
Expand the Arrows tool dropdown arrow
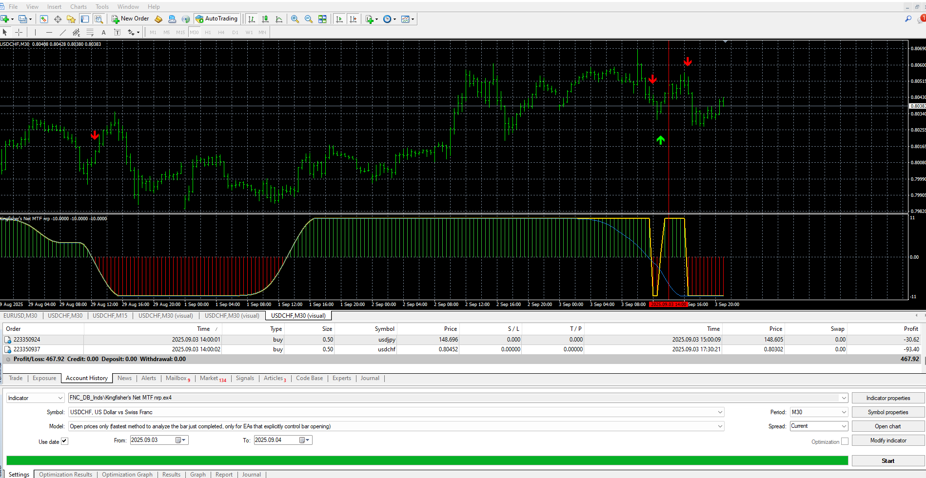(x=138, y=33)
